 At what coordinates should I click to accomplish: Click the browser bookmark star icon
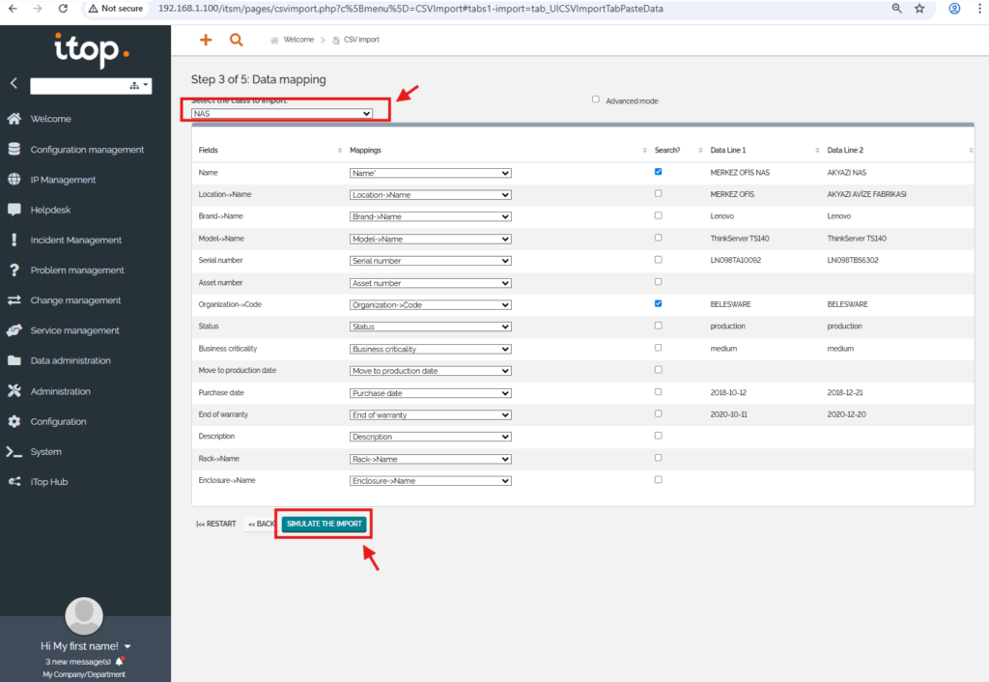point(919,9)
